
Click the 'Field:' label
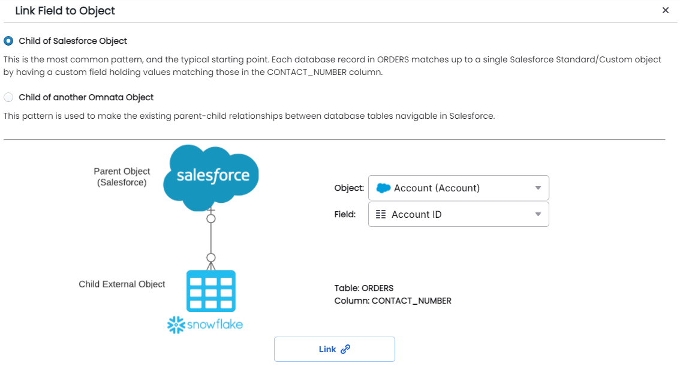click(x=345, y=214)
